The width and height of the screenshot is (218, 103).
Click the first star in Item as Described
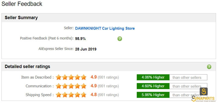click(x=59, y=77)
